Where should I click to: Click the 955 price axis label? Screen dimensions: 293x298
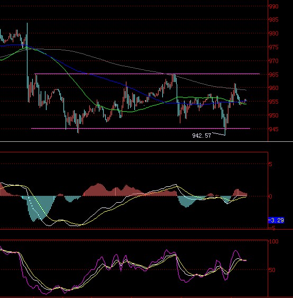click(x=274, y=102)
